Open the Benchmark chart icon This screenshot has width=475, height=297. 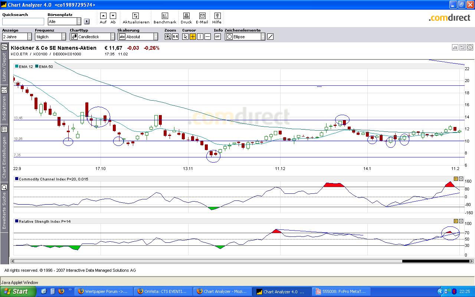[x=165, y=16]
